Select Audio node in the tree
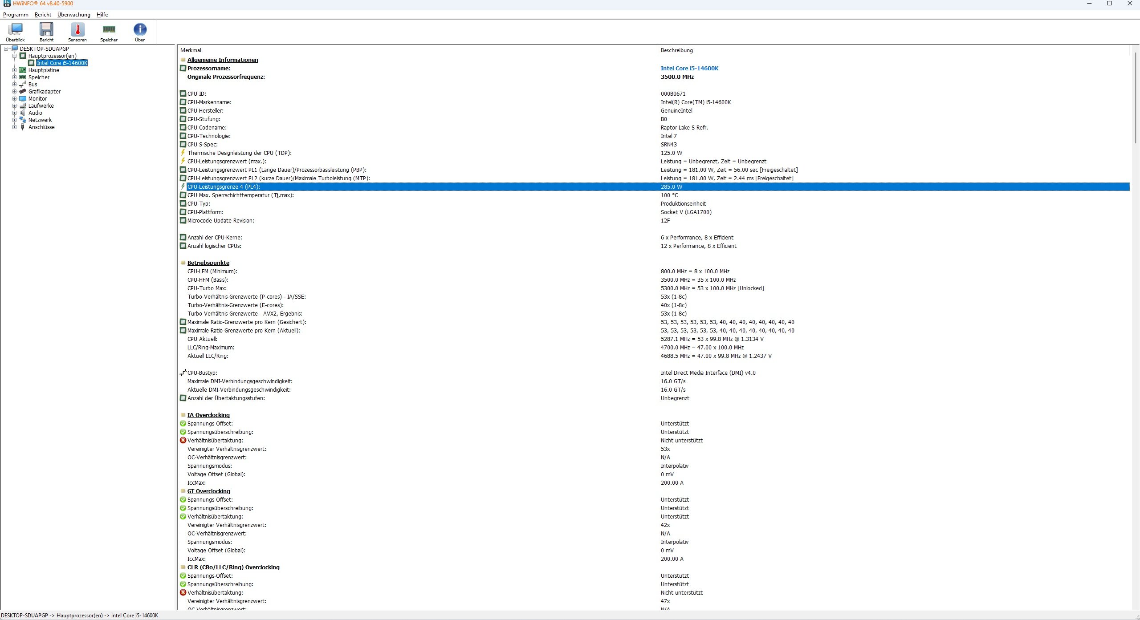This screenshot has height=620, width=1140. pyautogui.click(x=35, y=113)
